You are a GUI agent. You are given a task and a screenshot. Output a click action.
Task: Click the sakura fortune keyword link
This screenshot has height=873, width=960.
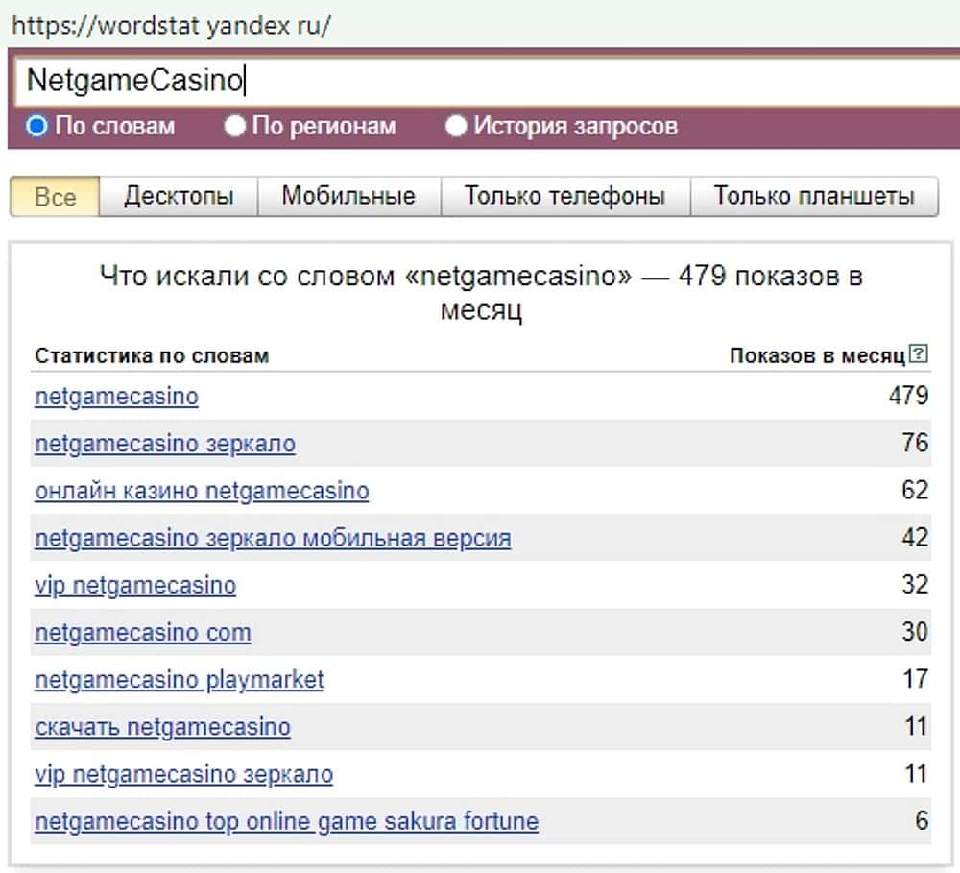286,822
